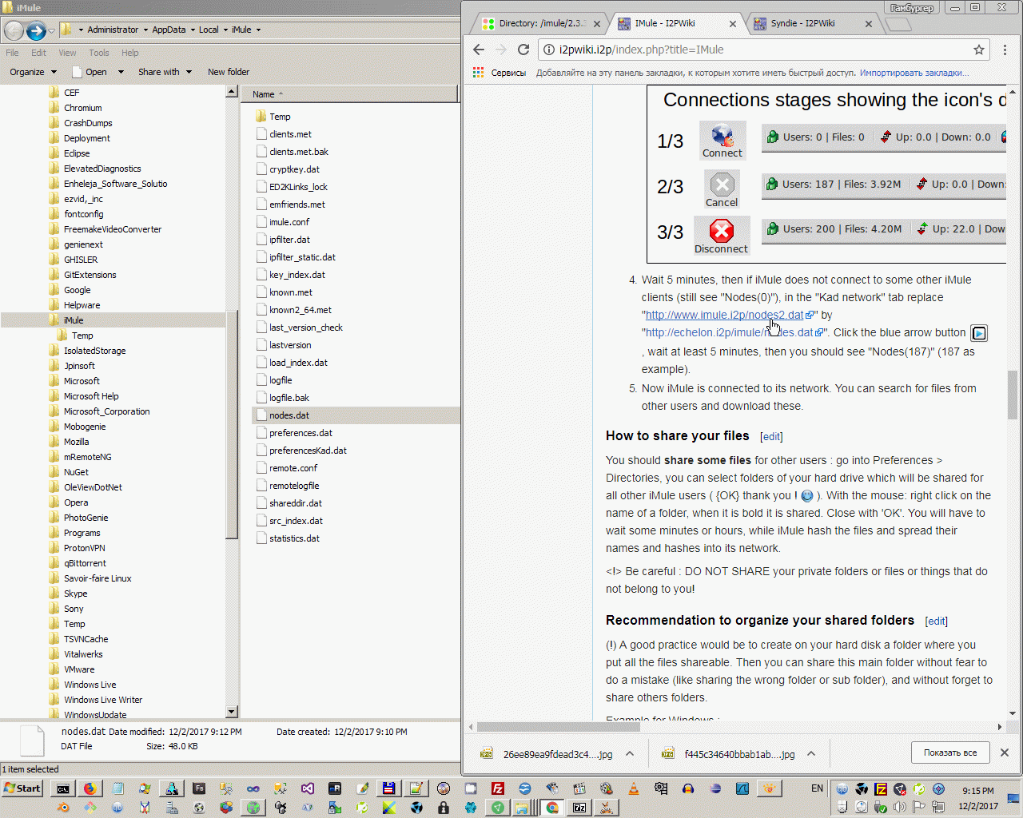1023x818 pixels.
Task: Select the preferences.dat file
Action: 301,433
